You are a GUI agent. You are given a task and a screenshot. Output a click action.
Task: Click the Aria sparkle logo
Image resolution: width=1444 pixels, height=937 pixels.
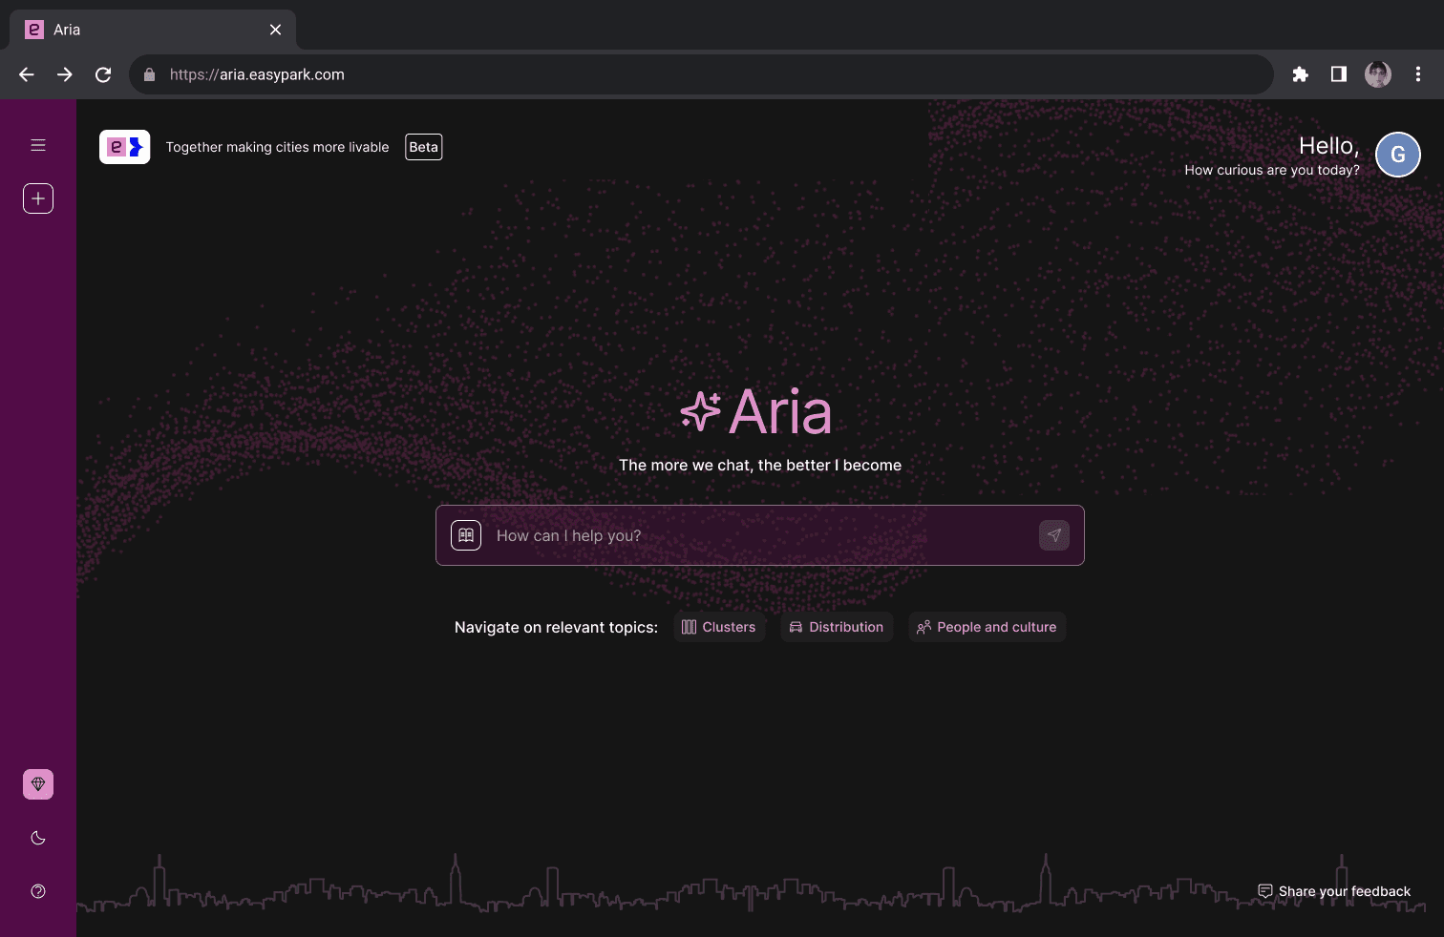pyautogui.click(x=755, y=411)
